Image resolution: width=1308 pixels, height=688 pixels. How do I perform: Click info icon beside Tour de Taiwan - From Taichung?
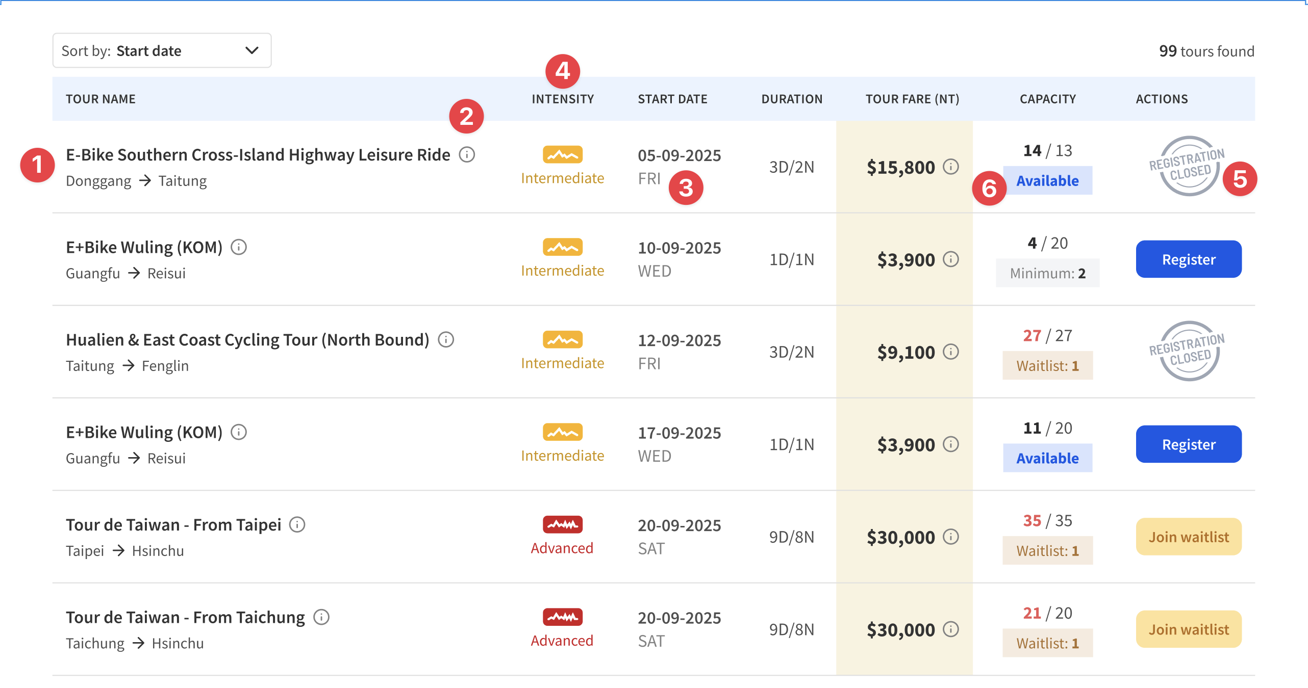click(321, 617)
